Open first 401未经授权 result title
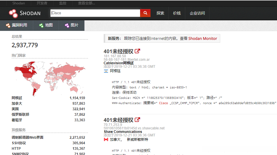This screenshot has height=155, width=277. point(118,51)
